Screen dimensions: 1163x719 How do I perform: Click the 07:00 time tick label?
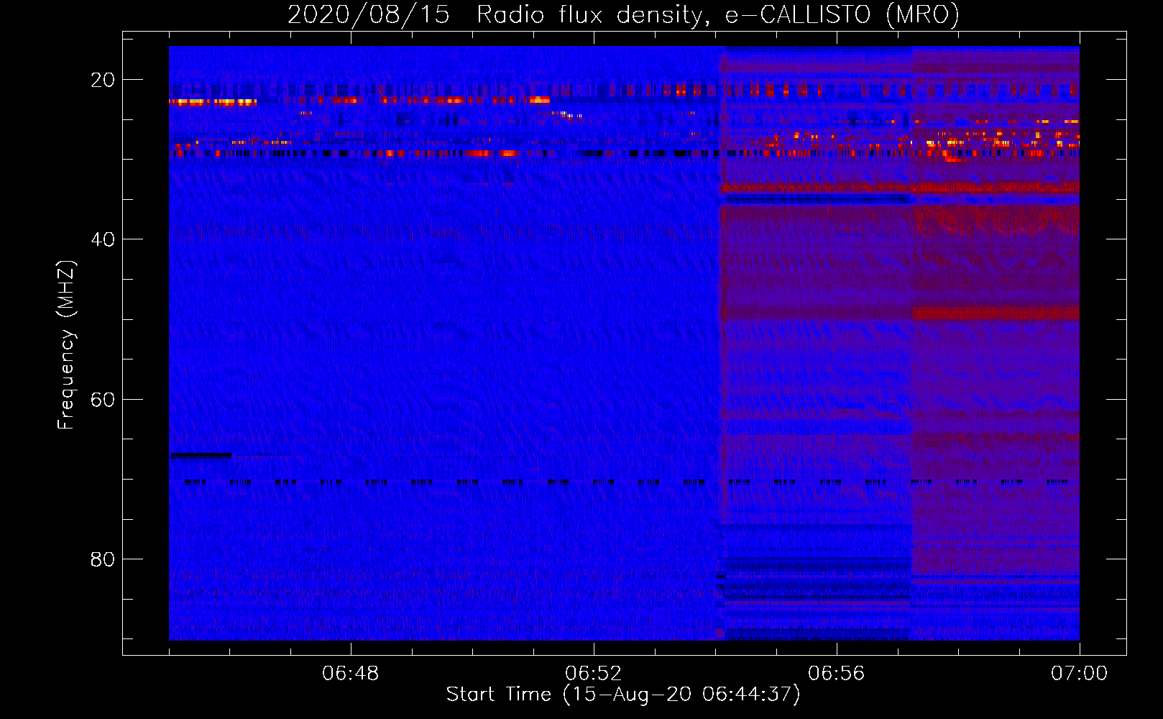coord(1080,674)
